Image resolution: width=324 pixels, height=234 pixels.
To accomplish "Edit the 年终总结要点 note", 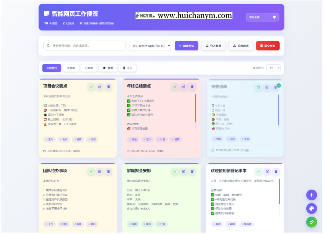I will point(184,87).
